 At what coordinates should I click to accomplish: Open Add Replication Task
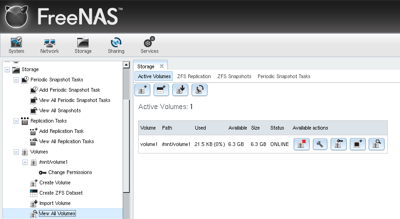point(61,131)
